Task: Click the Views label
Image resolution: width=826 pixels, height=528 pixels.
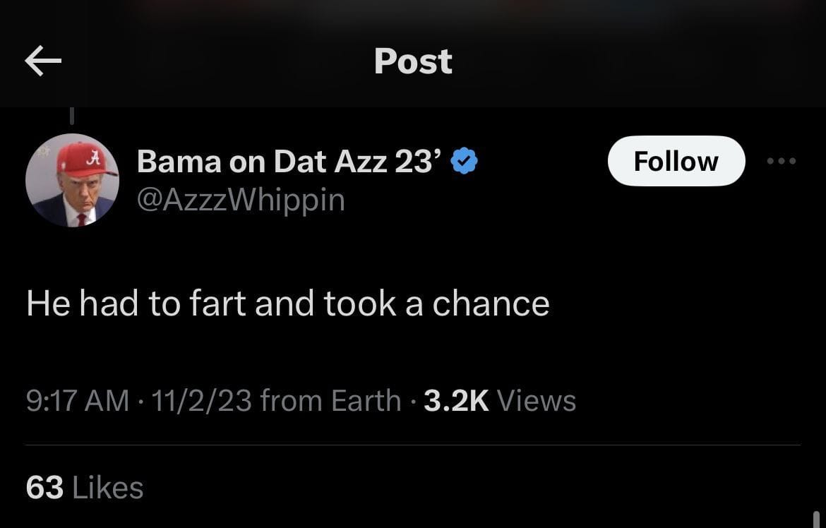Action: click(x=537, y=401)
